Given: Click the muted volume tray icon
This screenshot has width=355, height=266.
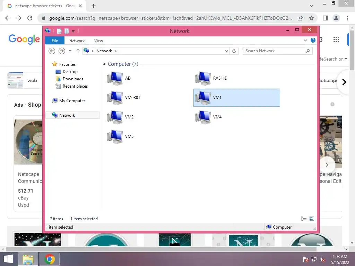Looking at the screenshot, I should [x=322, y=259].
